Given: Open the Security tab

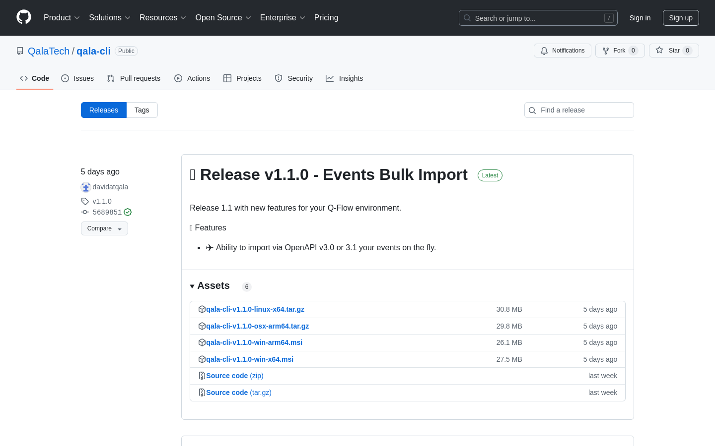Looking at the screenshot, I should pos(294,78).
